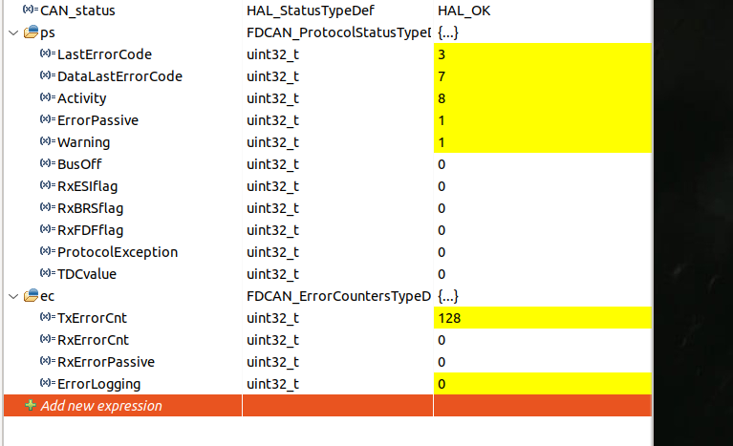733x446 pixels.
Task: Click the ErrorPassive variable icon
Action: 48,119
